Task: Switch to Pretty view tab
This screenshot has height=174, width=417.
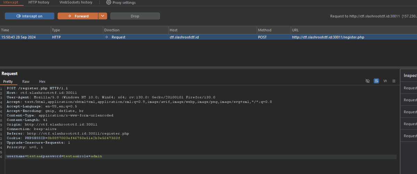Action: pos(8,81)
